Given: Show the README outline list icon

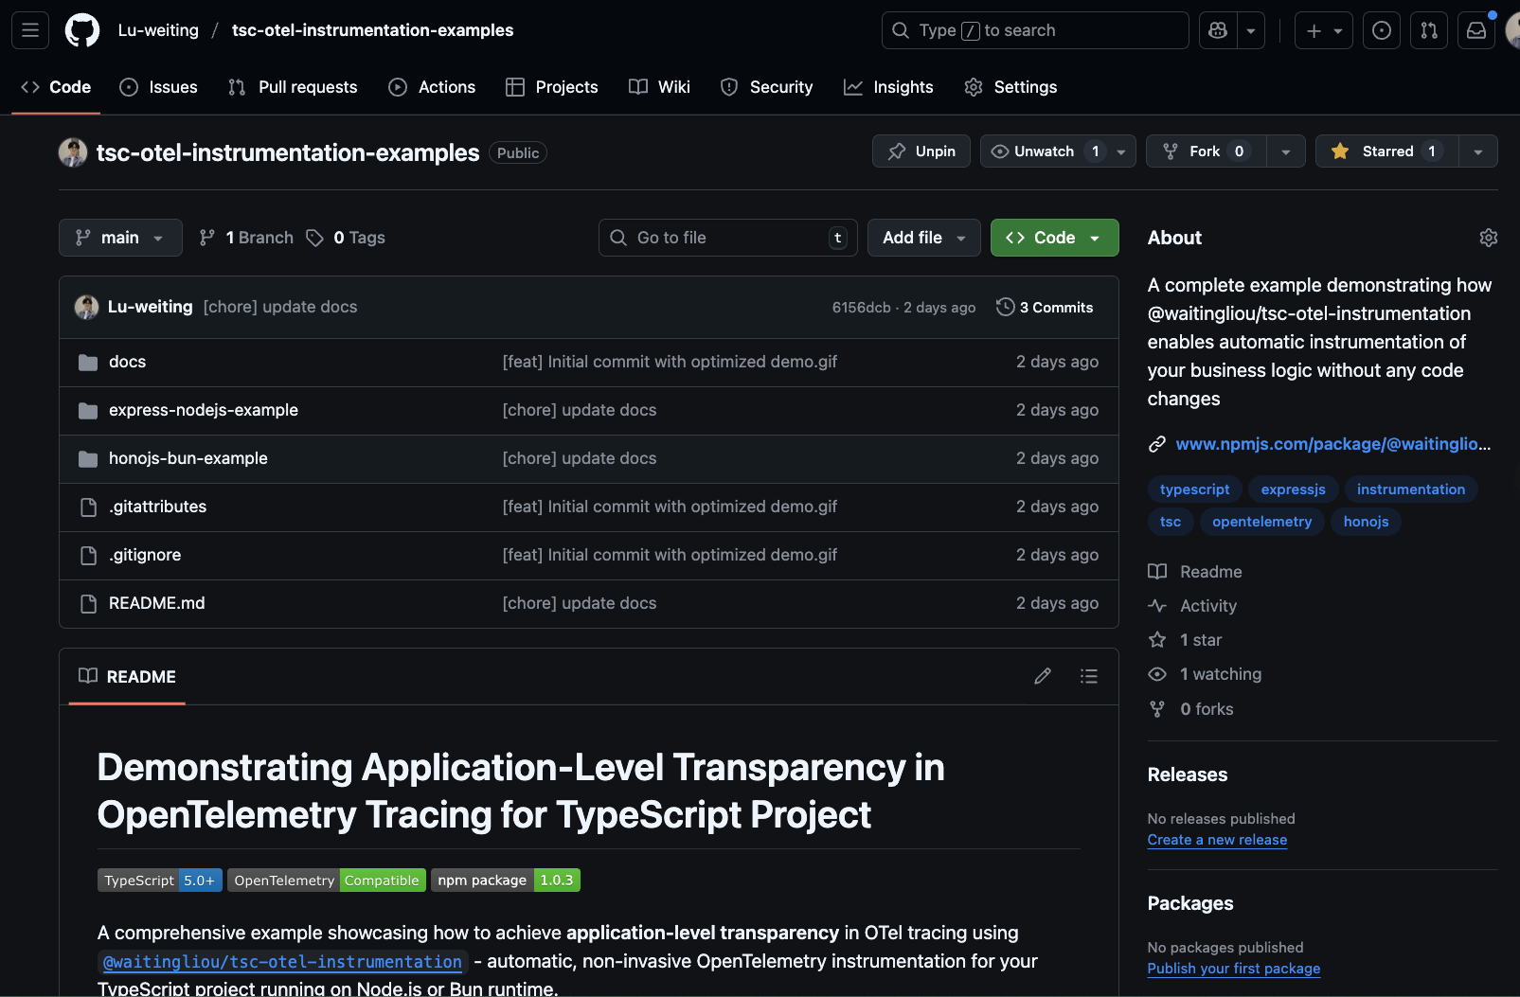Looking at the screenshot, I should click(x=1089, y=676).
